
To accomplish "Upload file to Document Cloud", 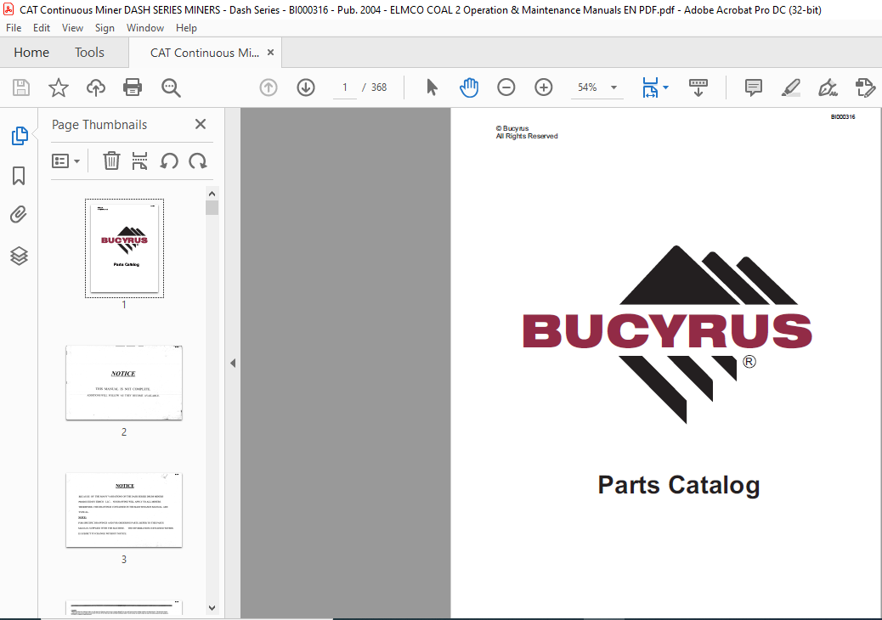I will tap(96, 87).
